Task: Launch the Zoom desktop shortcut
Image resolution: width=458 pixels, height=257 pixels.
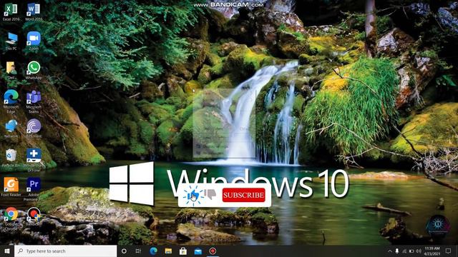Action: 34,41
